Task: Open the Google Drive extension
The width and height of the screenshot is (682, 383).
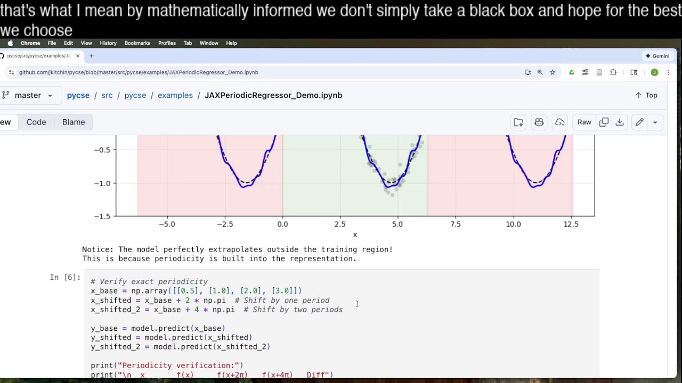Action: point(572,72)
